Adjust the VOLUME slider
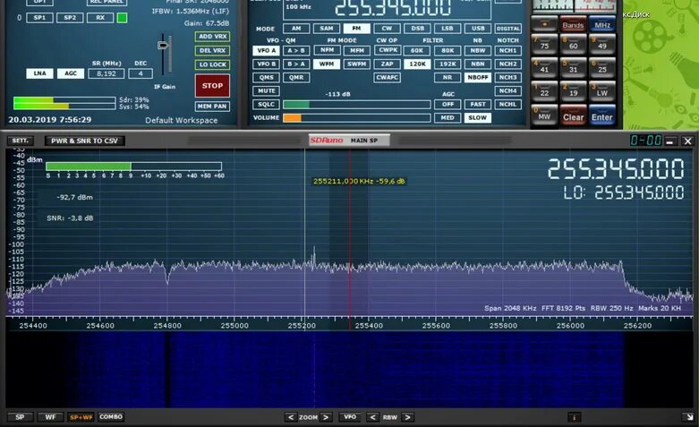699x427 pixels. [x=357, y=117]
